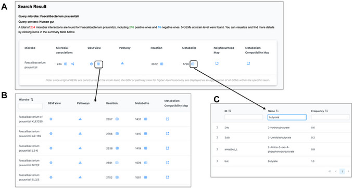Select page 1 in the pagination
The image size is (353, 188).
click(342, 171)
